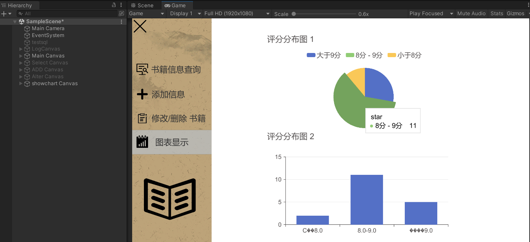The height and width of the screenshot is (242, 530).
Task: Click the 评分分布图 1 title
Action: coord(290,39)
